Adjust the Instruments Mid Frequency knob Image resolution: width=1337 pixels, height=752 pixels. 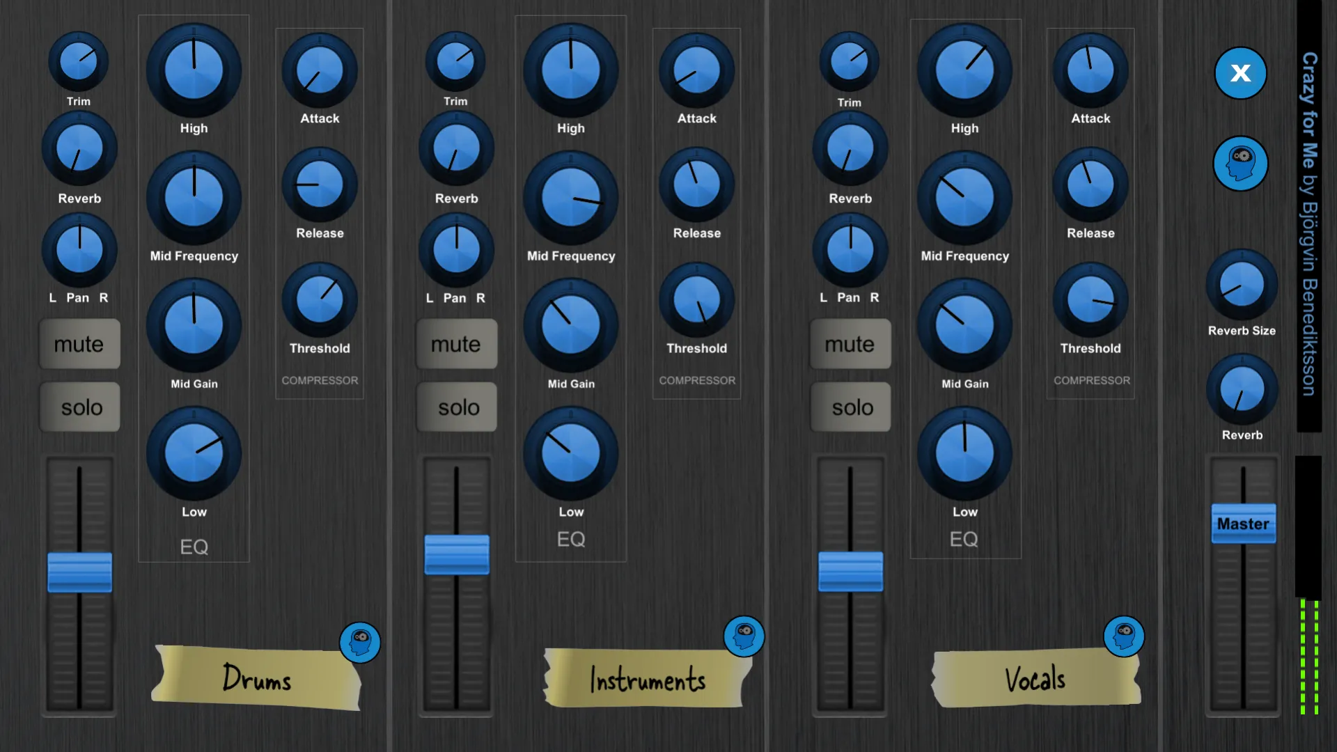(x=571, y=196)
